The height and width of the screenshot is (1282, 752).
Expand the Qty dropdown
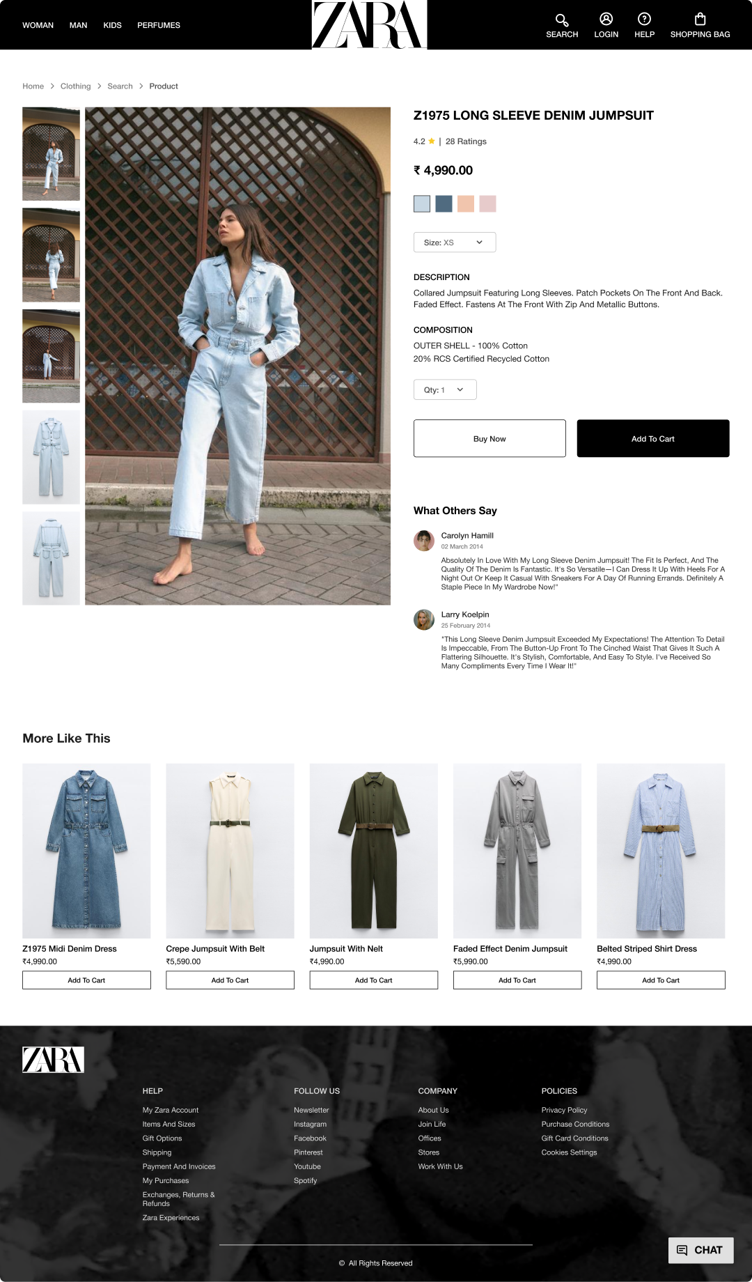(445, 389)
